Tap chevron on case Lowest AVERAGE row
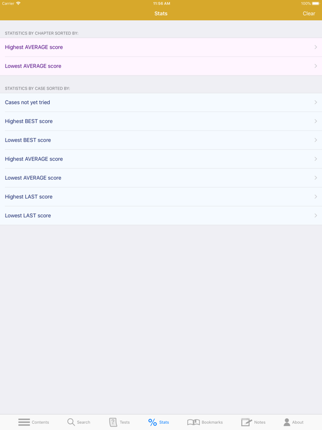322x430 pixels. pos(316,178)
